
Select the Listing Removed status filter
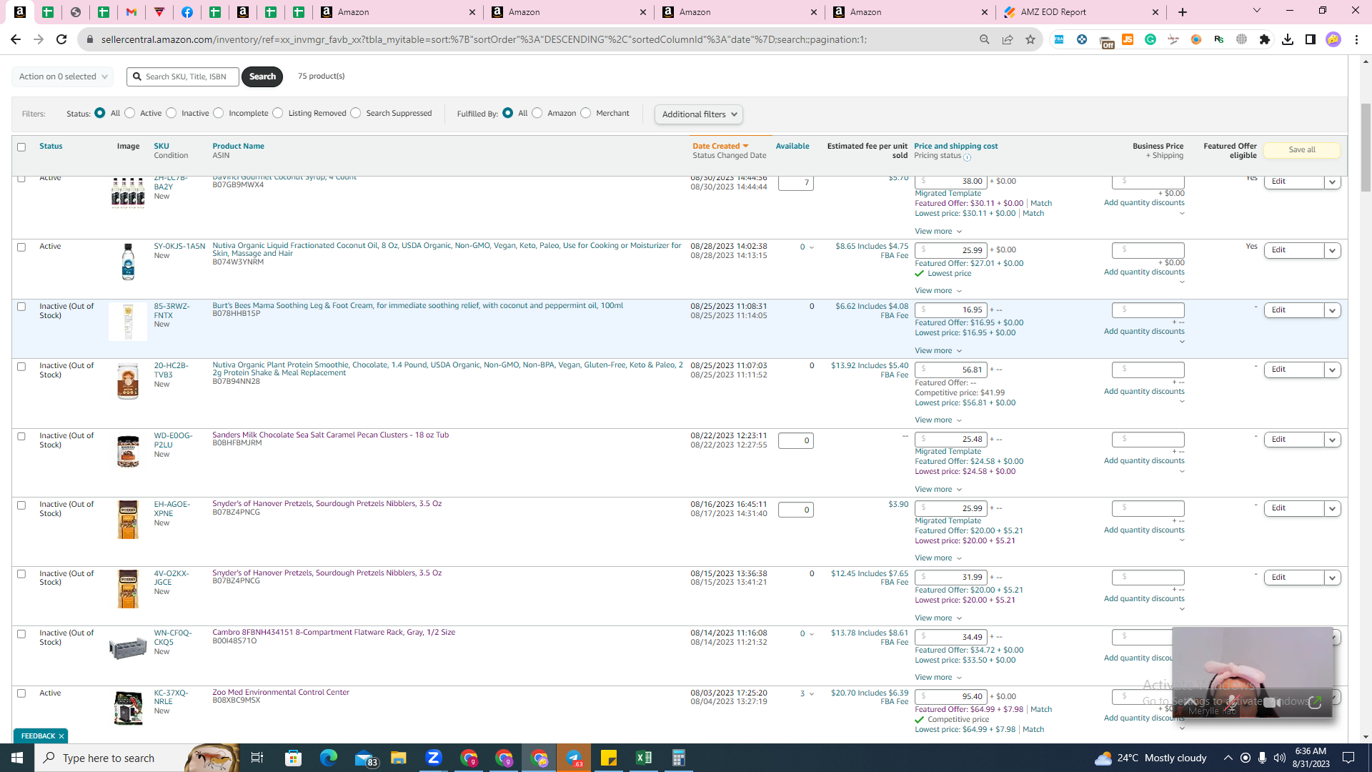(278, 113)
